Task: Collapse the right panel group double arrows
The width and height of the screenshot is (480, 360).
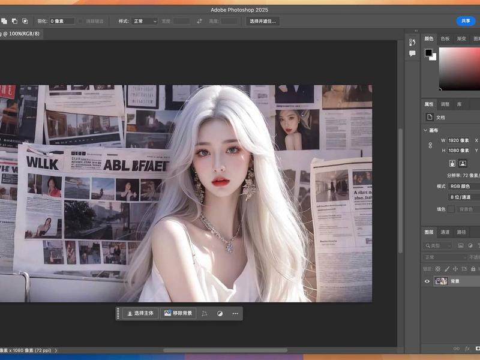Action: 416,31
